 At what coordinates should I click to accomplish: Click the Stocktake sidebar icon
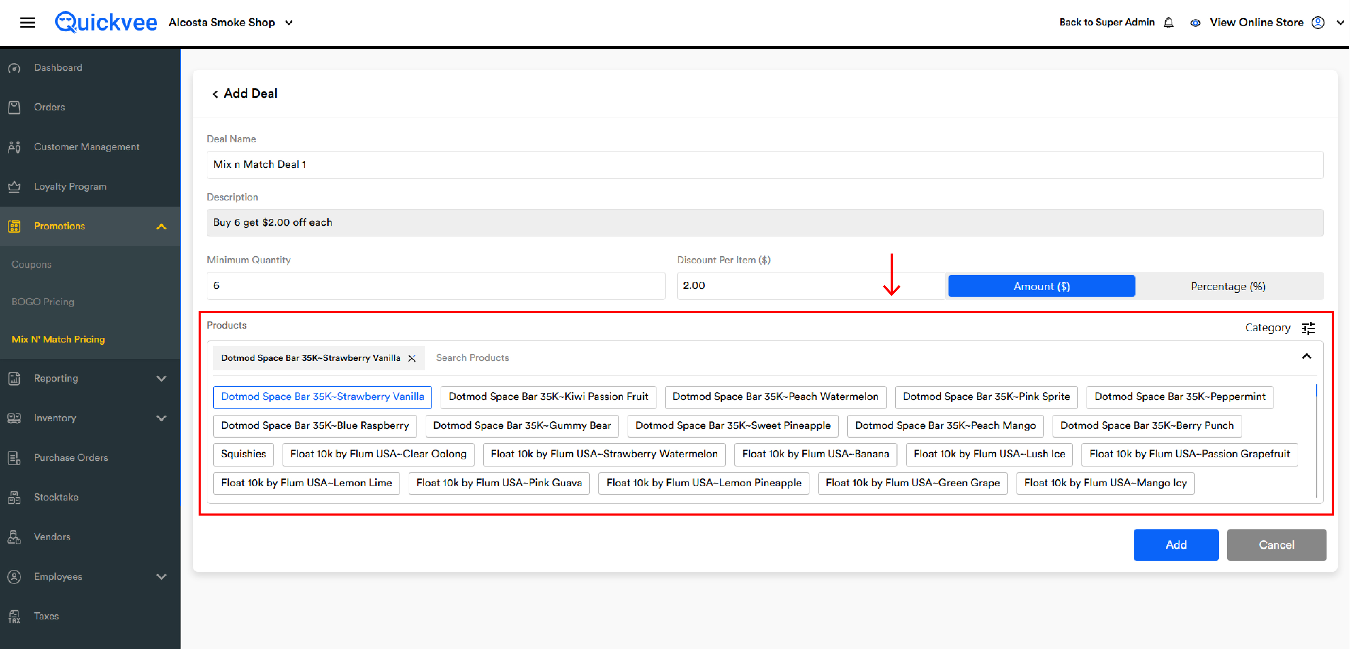click(15, 497)
